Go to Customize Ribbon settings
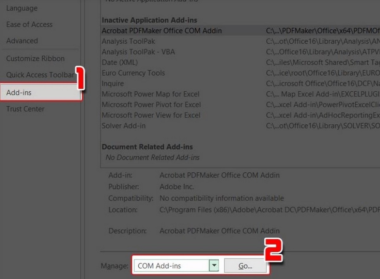 click(35, 58)
